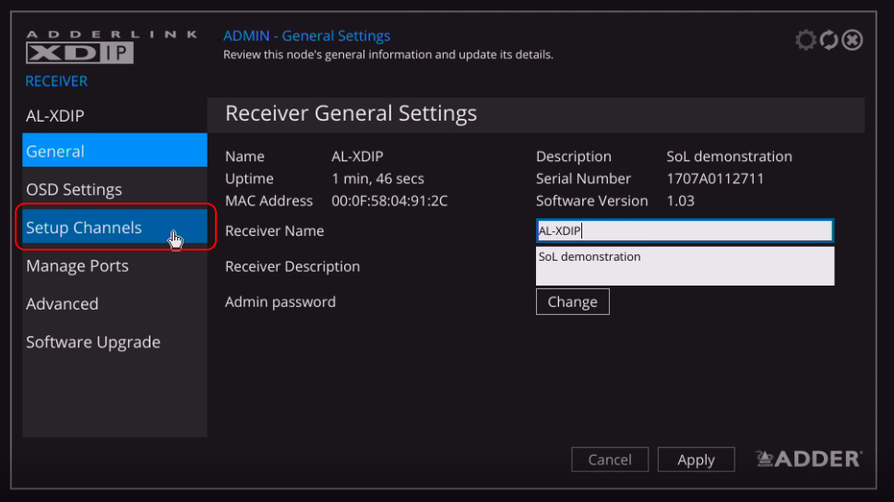Click the Apply button

(696, 460)
